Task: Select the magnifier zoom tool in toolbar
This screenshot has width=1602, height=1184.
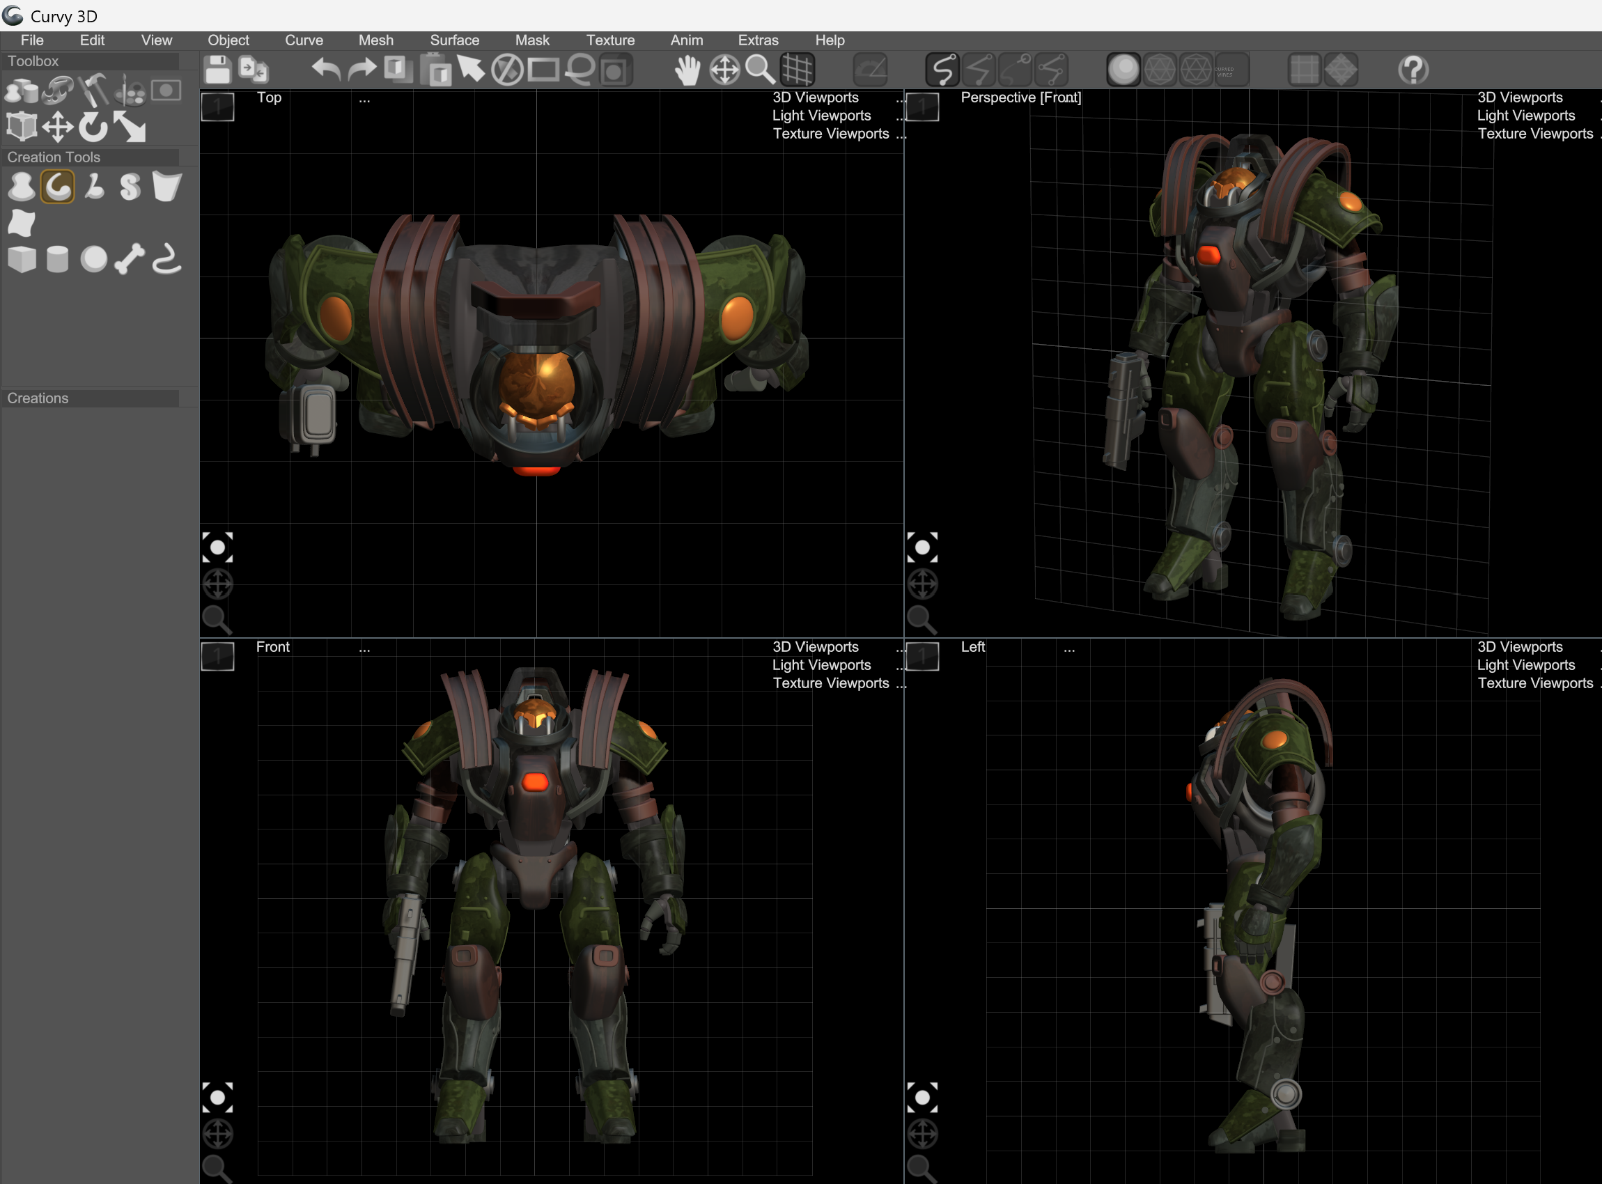Action: (x=761, y=70)
